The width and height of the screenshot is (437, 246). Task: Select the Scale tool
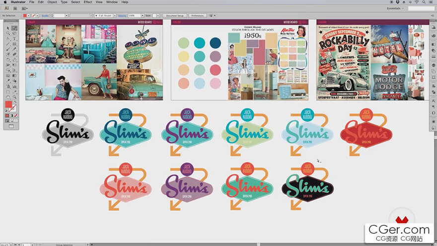click(14, 60)
